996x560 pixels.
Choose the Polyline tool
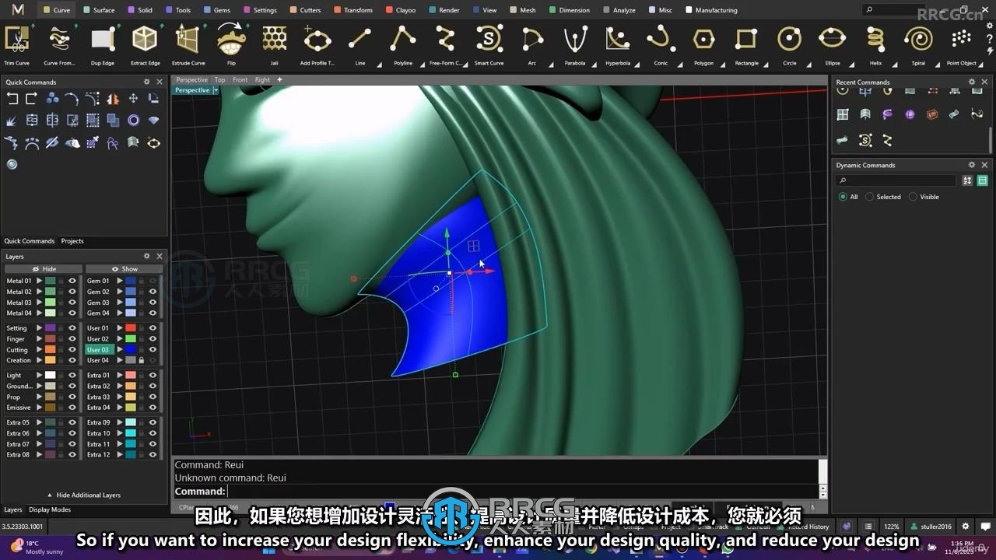click(x=402, y=44)
